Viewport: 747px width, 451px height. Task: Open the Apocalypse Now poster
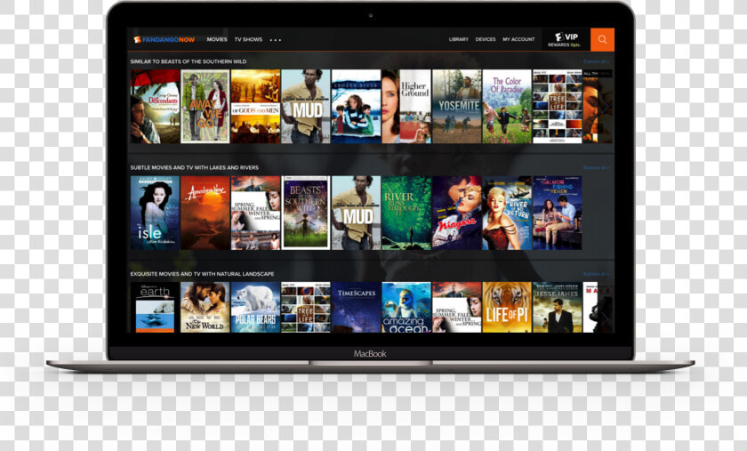(205, 213)
